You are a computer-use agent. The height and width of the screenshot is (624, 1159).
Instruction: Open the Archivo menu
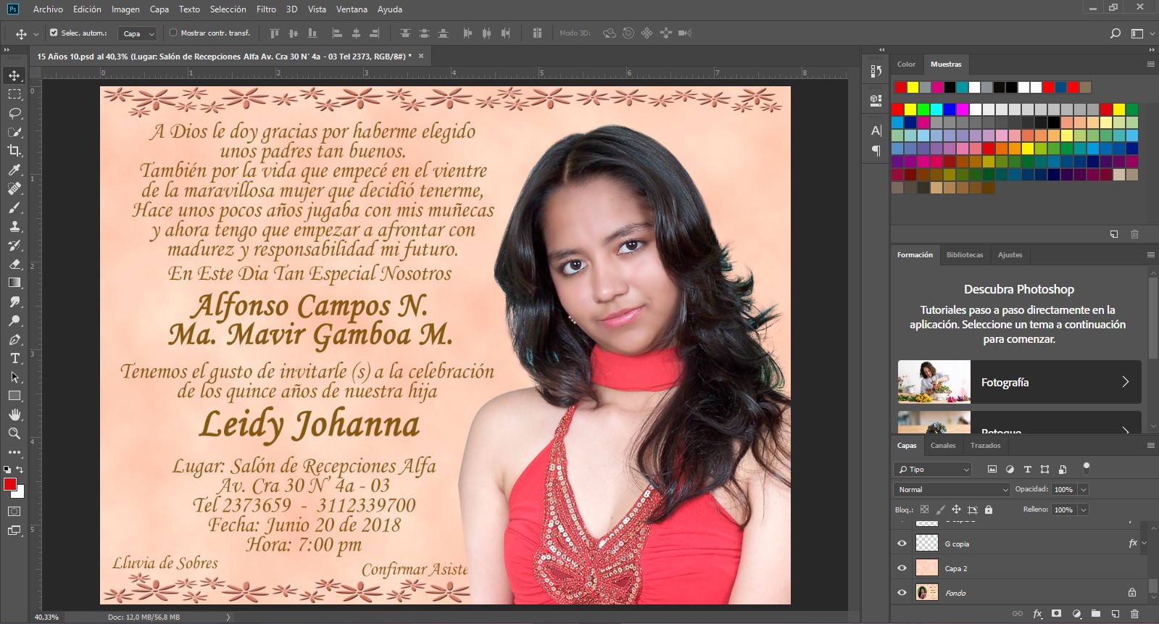48,9
